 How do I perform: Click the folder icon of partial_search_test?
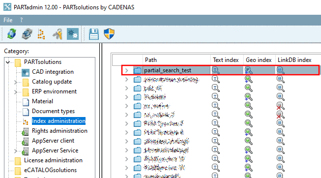pyautogui.click(x=137, y=70)
